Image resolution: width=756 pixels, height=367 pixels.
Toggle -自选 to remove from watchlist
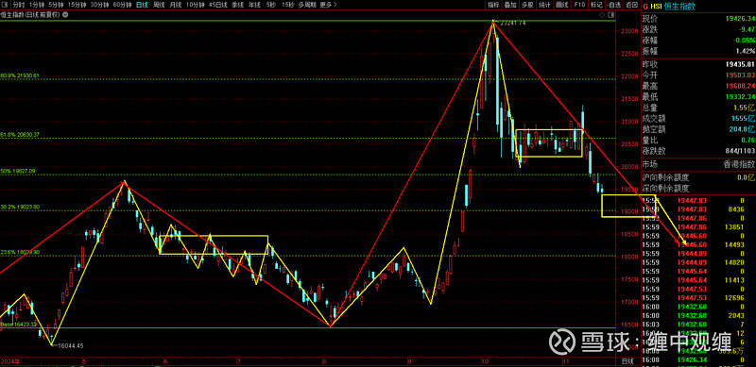613,5
